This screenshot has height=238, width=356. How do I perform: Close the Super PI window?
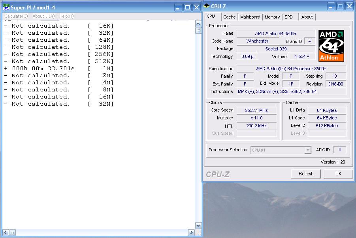click(x=196, y=7)
